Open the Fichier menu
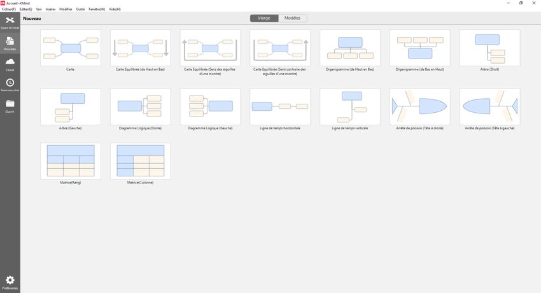 [x=9, y=10]
